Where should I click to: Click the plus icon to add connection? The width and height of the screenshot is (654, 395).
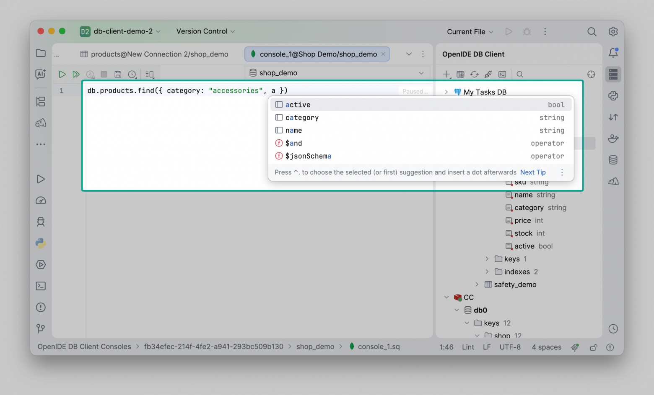click(446, 74)
